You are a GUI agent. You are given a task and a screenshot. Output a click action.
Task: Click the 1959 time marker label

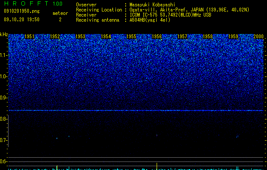click(x=233, y=37)
